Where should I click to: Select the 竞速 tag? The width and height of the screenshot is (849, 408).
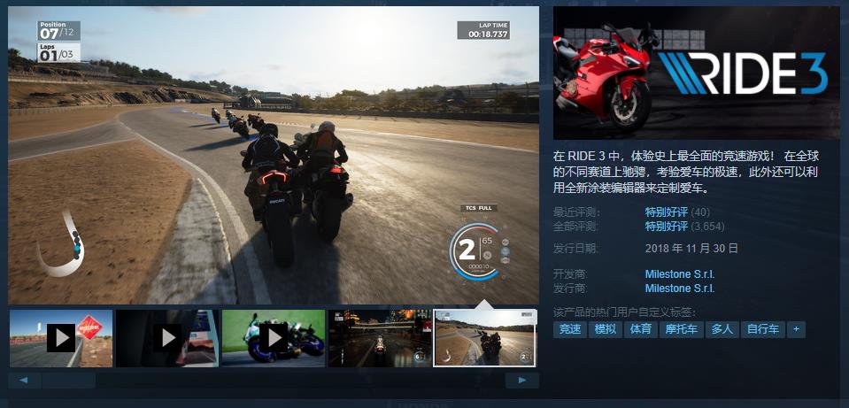tap(570, 329)
